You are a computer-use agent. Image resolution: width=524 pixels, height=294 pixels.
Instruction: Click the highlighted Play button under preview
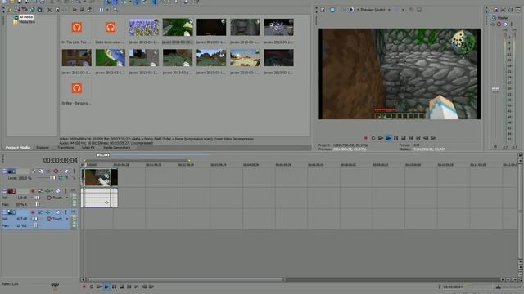(388, 138)
